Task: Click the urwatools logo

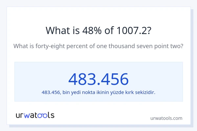Action: [35, 115]
